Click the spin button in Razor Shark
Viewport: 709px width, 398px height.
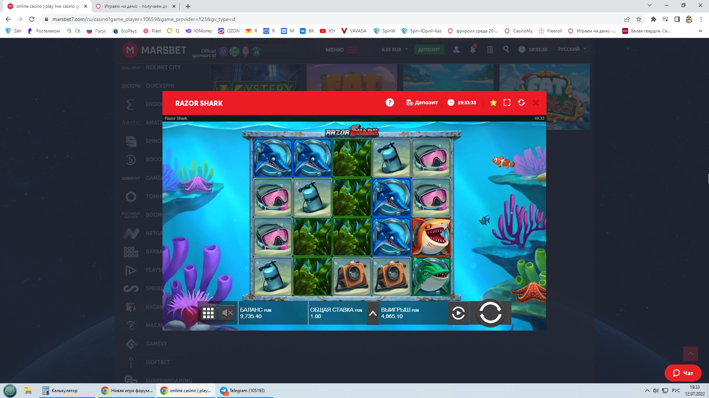[490, 313]
